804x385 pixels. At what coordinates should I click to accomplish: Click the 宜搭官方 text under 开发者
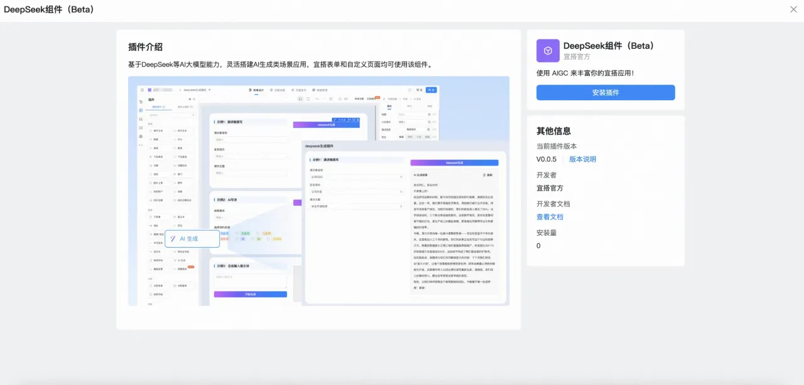(x=550, y=188)
